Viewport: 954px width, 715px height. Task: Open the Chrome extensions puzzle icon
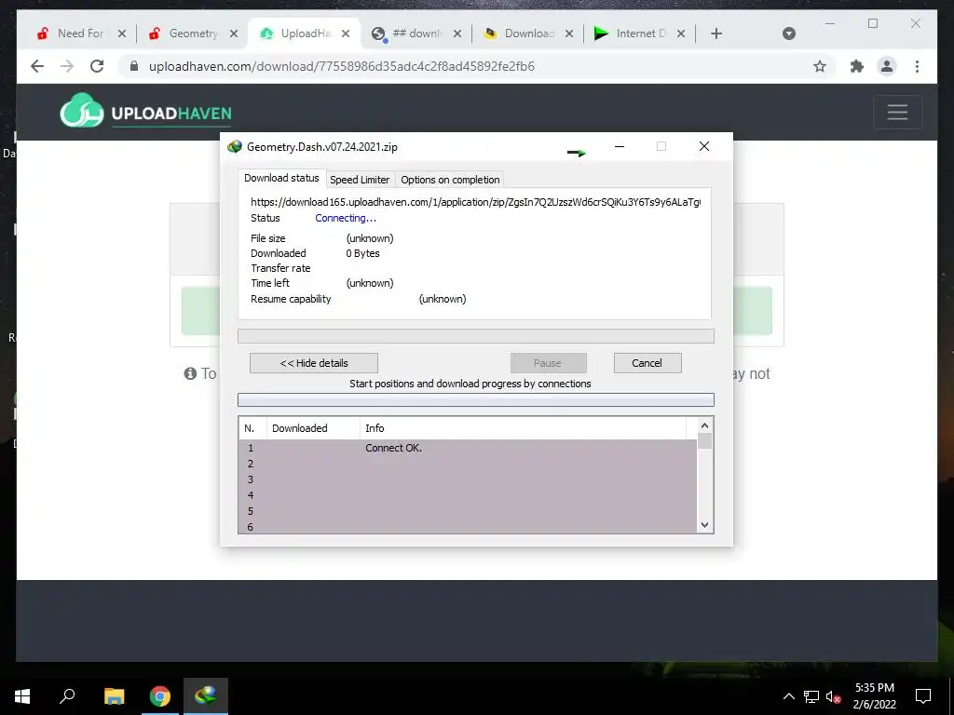(857, 66)
